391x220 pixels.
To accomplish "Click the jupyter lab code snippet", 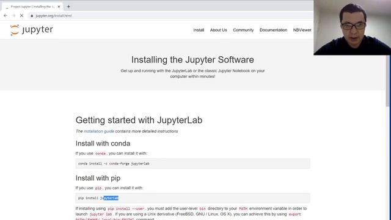I will coord(101,215).
